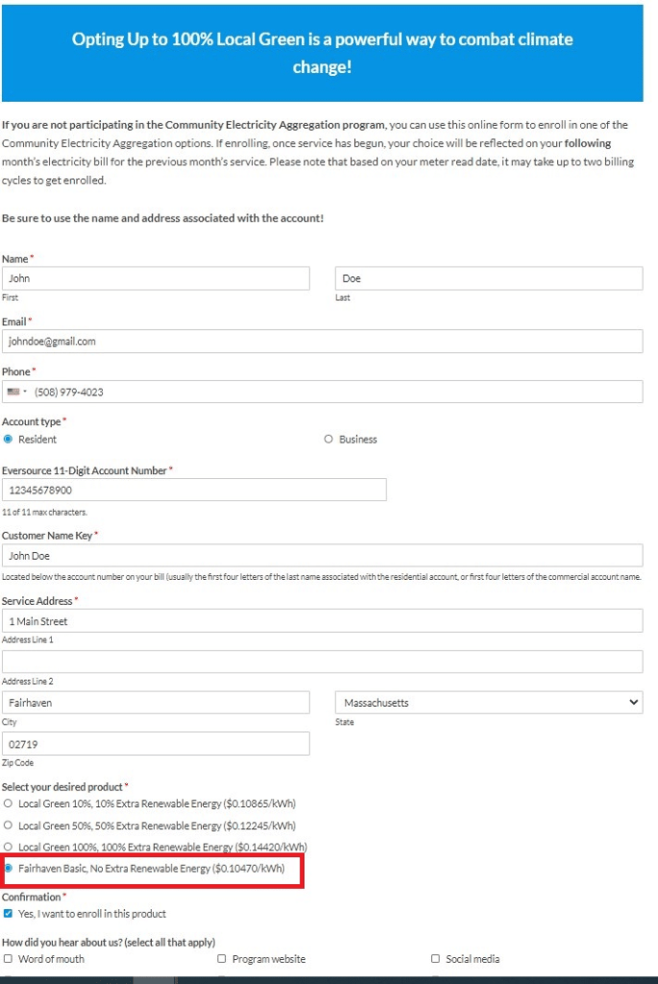Toggle the enrollment confirmation checkbox
Screen dimensions: 658x984
pyautogui.click(x=9, y=914)
